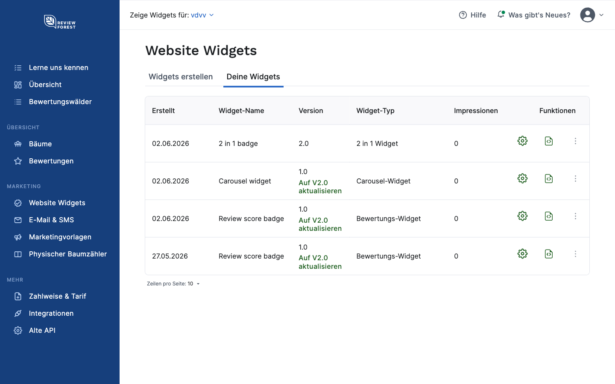Click the Alte API gear icon
This screenshot has height=384, width=615.
(x=18, y=331)
